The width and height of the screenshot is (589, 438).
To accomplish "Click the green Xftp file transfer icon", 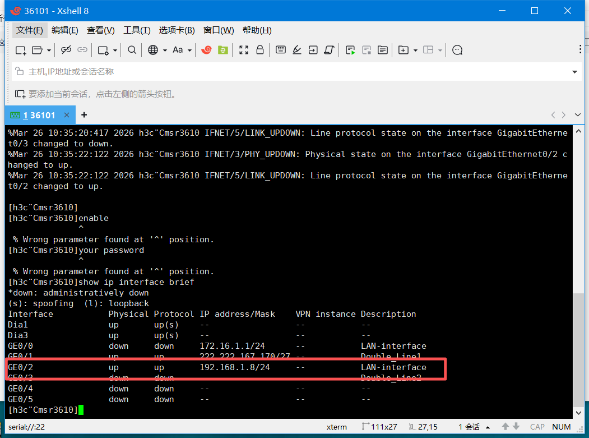I will coord(223,50).
